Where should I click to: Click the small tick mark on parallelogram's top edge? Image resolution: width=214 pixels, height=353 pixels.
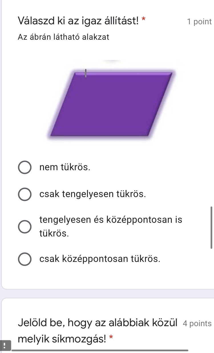[85, 73]
